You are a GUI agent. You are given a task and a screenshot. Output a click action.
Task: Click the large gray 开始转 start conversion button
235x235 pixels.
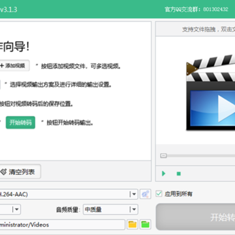195,217
